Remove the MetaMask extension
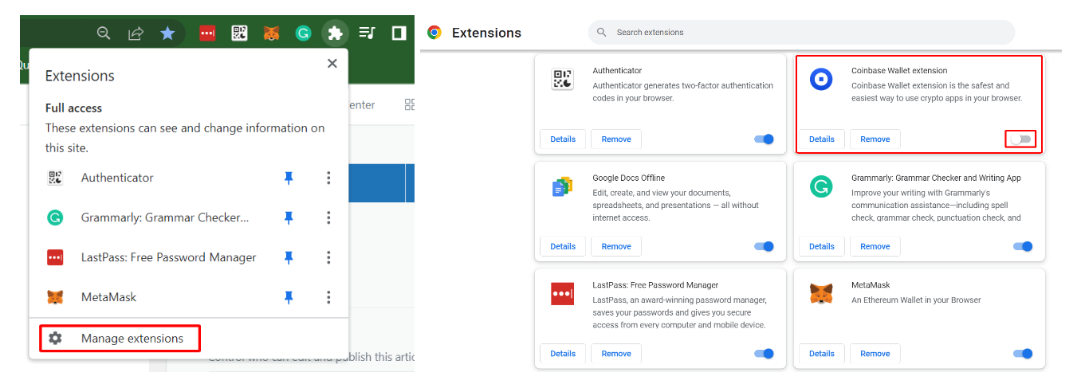 point(875,354)
